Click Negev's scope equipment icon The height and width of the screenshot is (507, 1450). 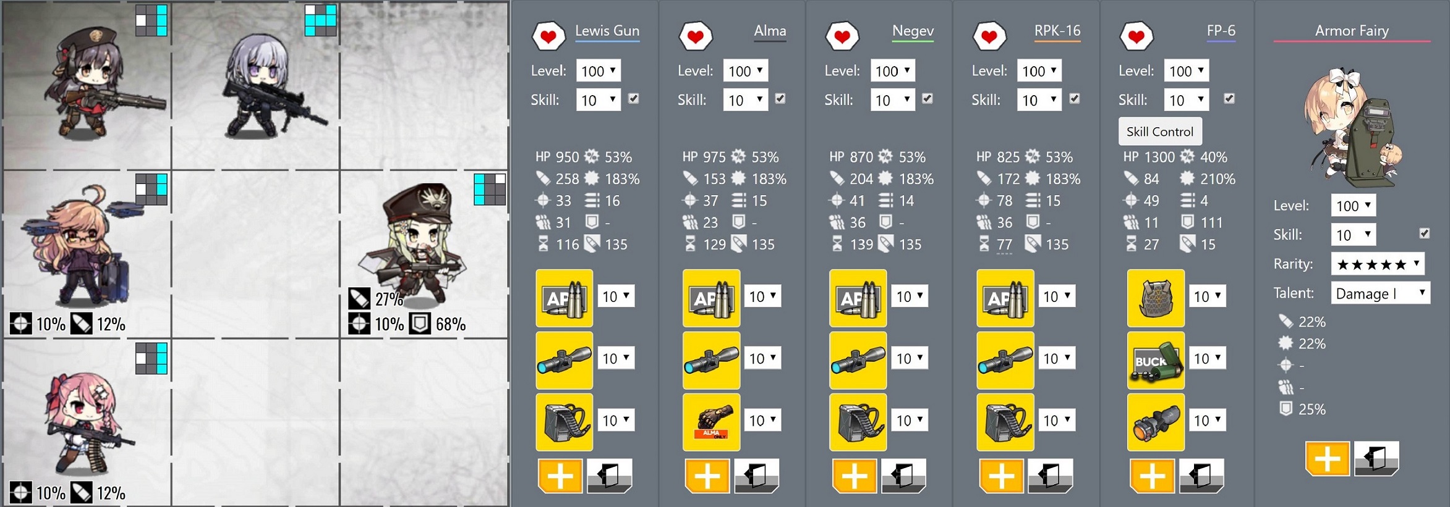[x=858, y=360]
